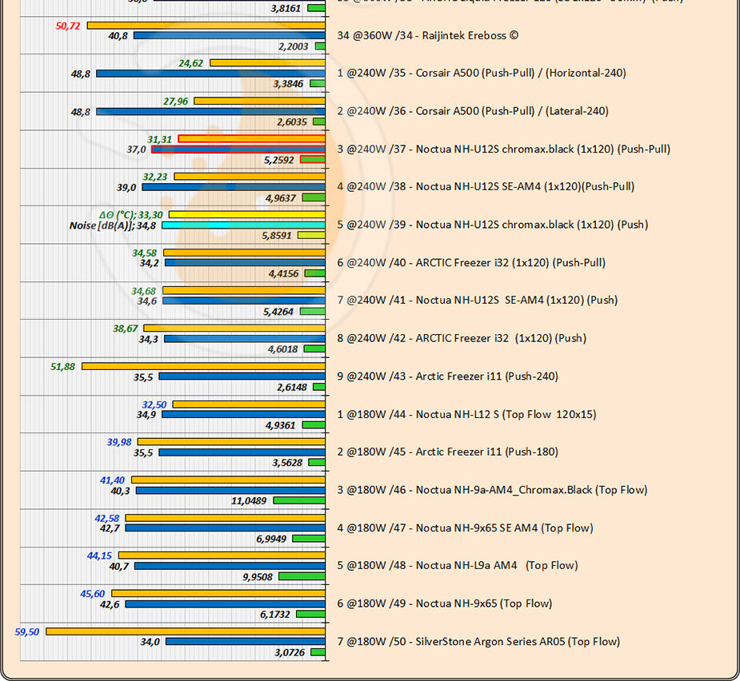Image resolution: width=740 pixels, height=681 pixels.
Task: Select the value 31,31 by red-outlined bar
Action: 159,140
